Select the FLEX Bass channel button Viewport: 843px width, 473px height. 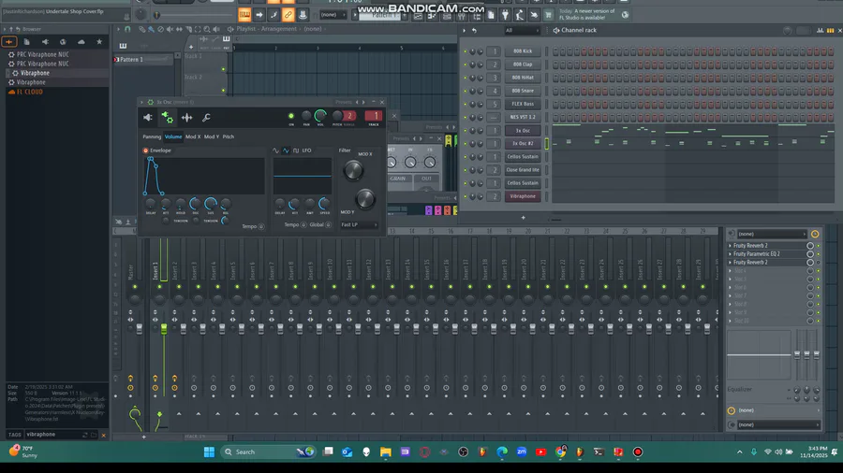click(x=523, y=104)
